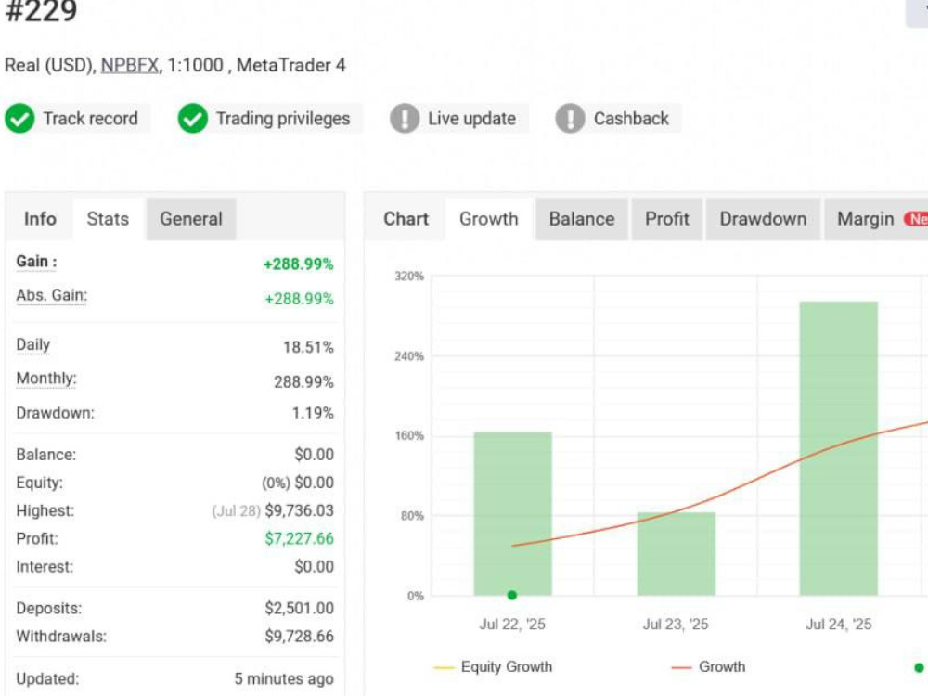This screenshot has width=928, height=696.
Task: Click the Jul 24 green bar
Action: click(839, 448)
